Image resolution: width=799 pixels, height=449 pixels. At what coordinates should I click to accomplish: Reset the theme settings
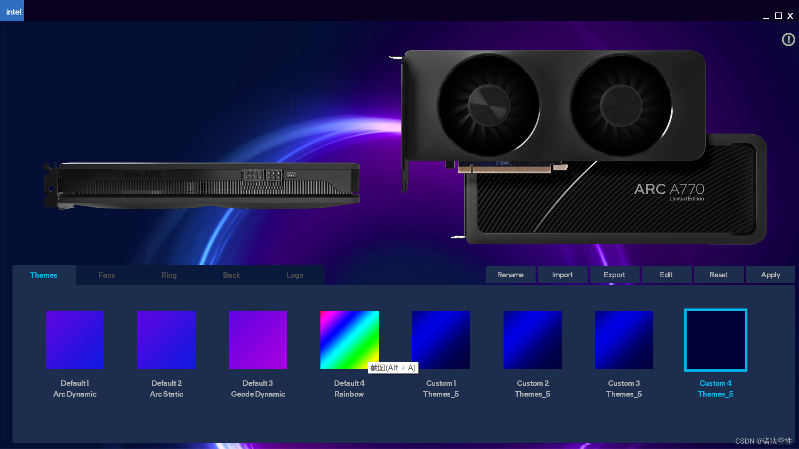coord(718,275)
